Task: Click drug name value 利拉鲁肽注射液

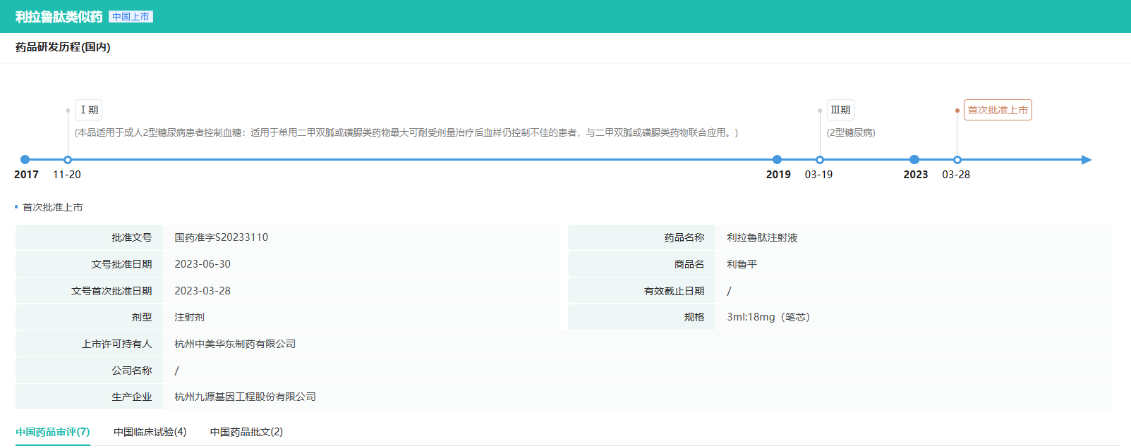Action: coord(762,237)
